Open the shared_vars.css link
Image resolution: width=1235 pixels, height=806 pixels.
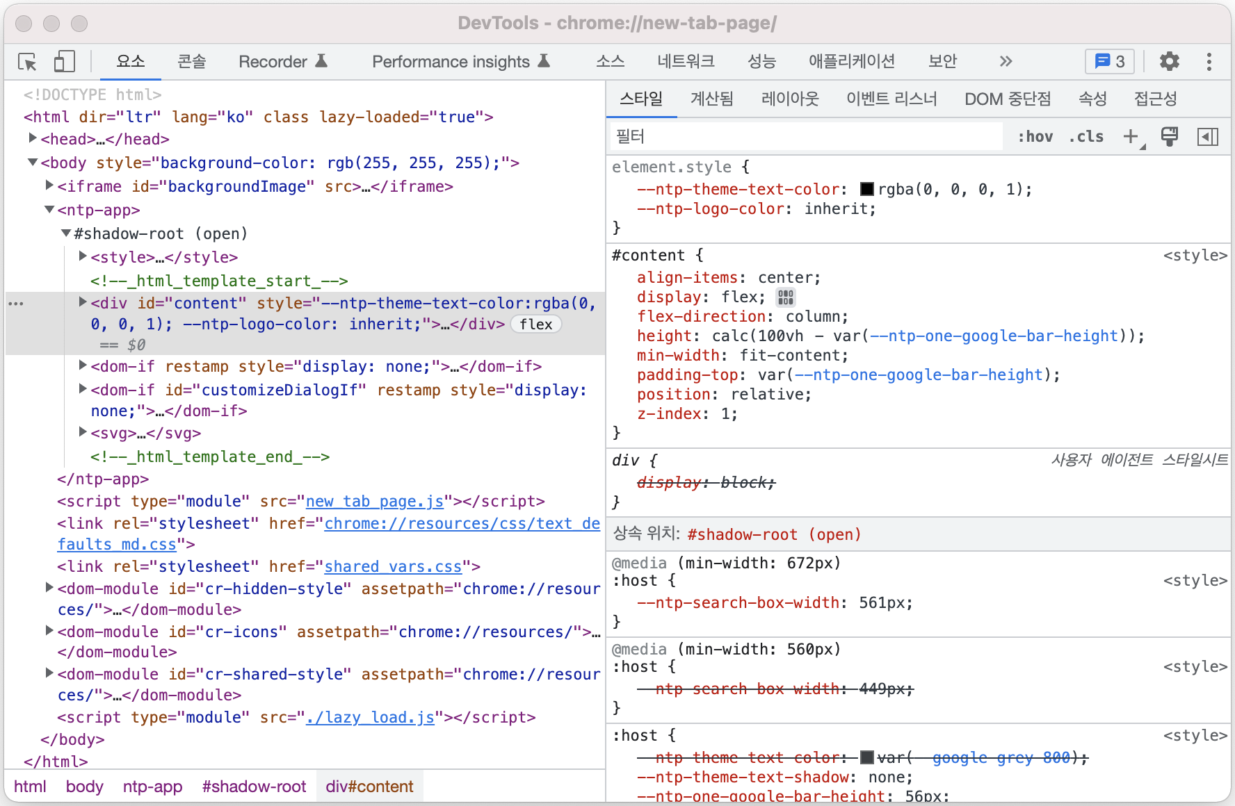393,567
